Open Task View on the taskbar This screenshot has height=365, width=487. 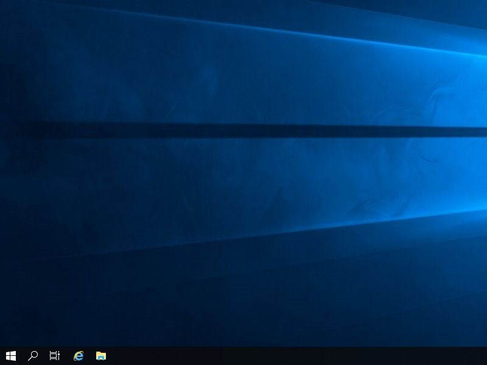coord(55,356)
